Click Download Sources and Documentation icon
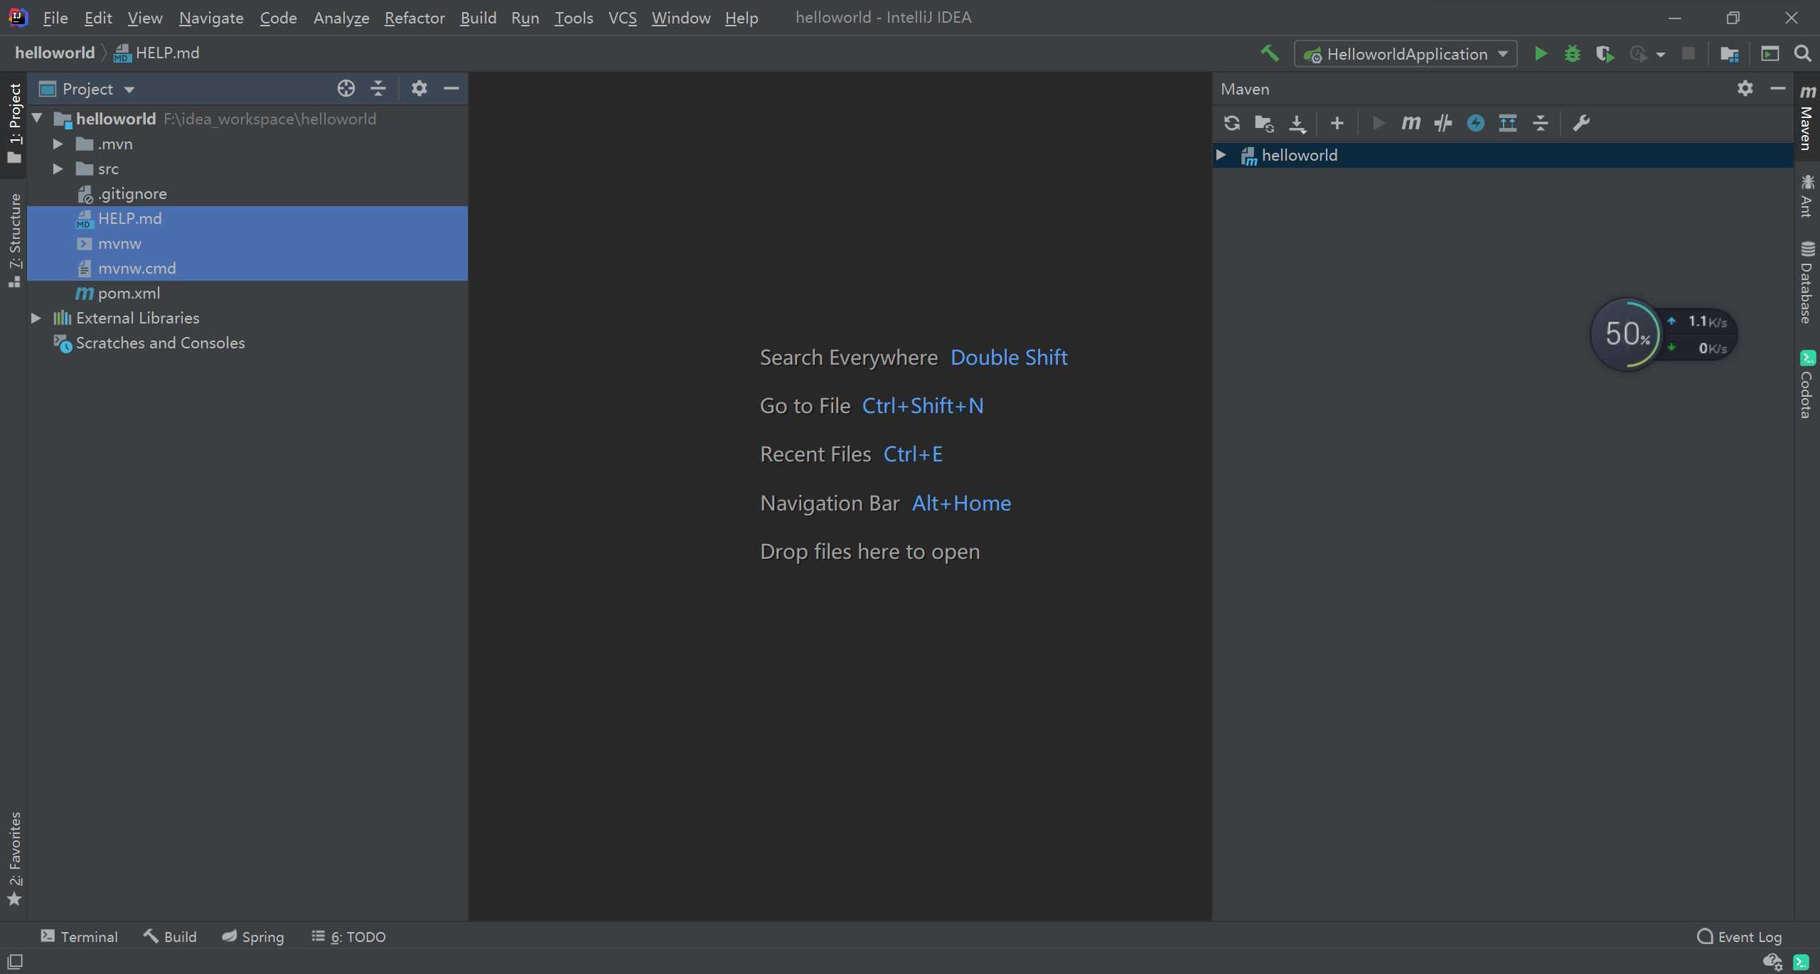Screen dimensions: 1820x974 (1297, 123)
